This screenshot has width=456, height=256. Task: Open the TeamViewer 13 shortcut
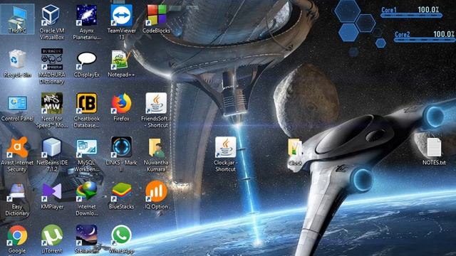point(122,22)
